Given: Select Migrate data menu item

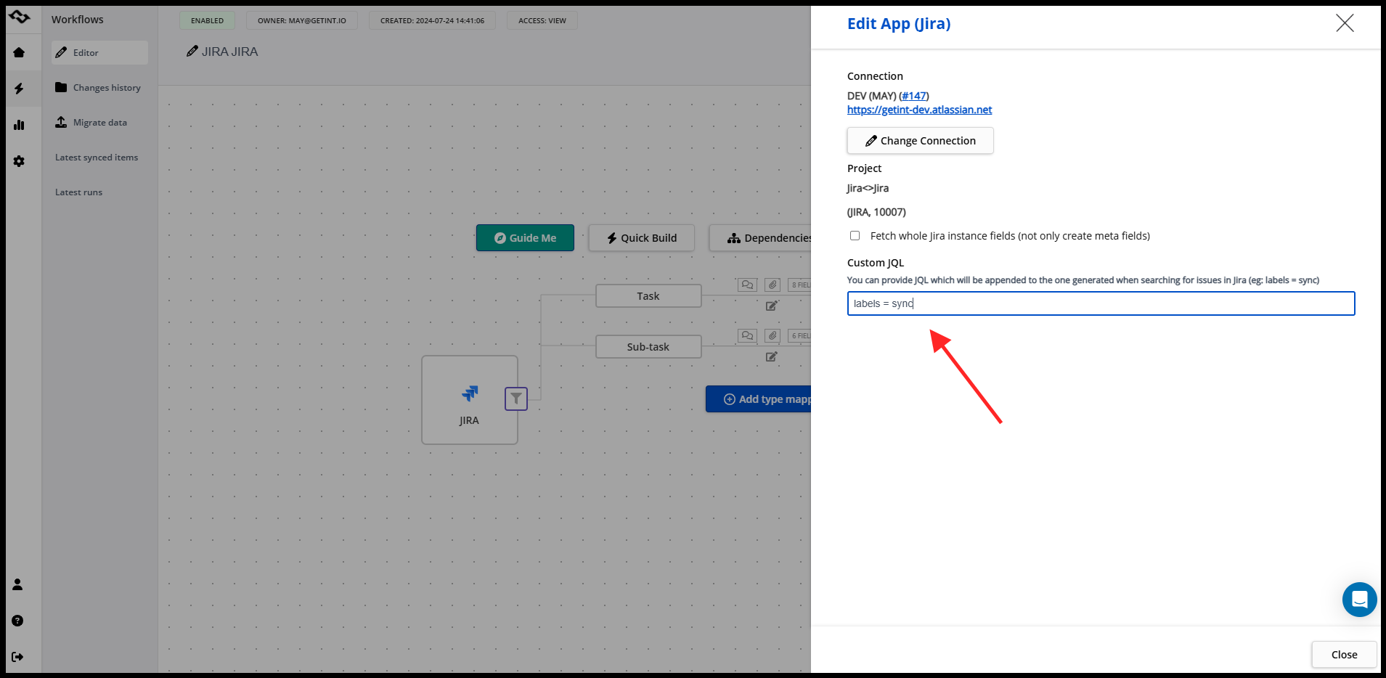Looking at the screenshot, I should click(99, 123).
